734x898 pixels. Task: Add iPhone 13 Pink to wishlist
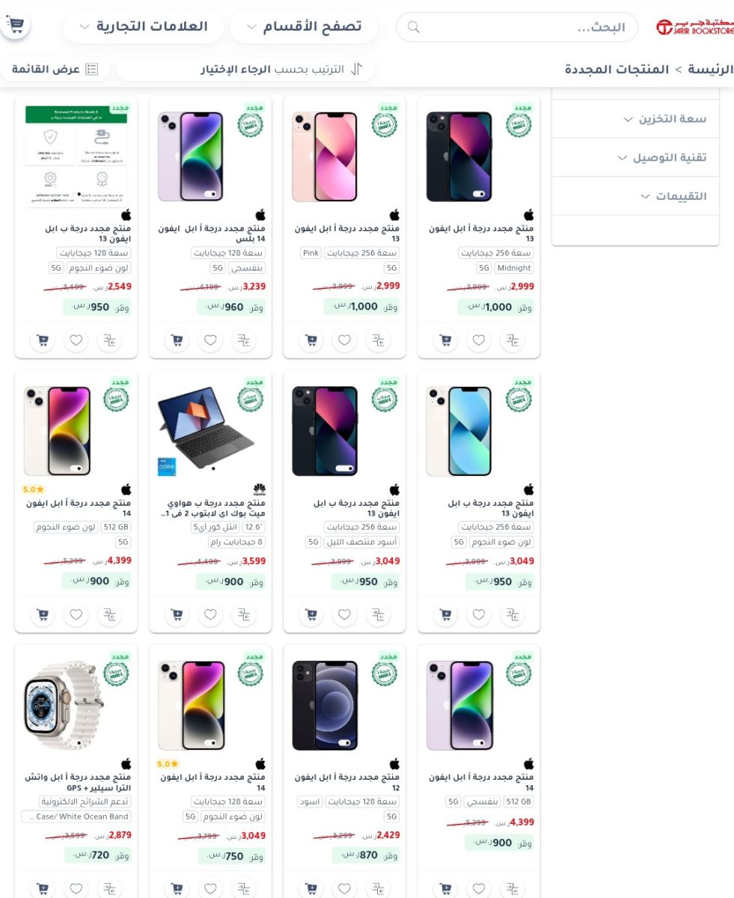point(344,340)
